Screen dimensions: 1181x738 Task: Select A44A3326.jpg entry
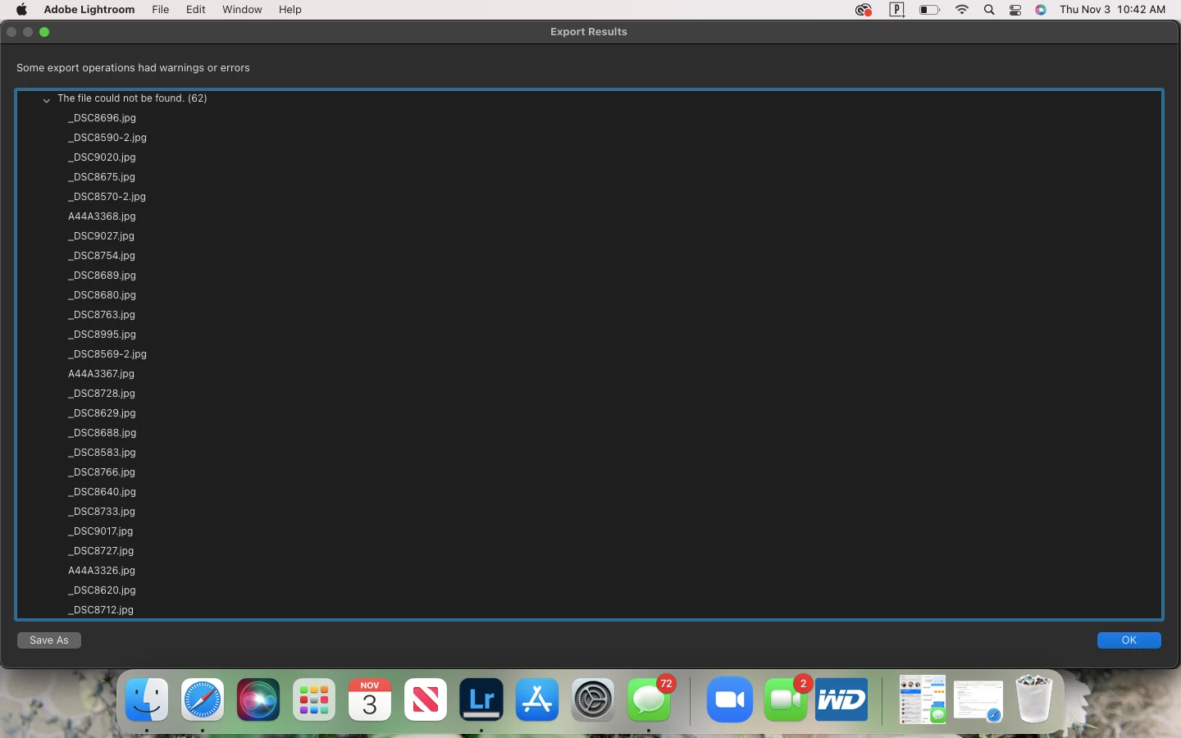(x=102, y=571)
